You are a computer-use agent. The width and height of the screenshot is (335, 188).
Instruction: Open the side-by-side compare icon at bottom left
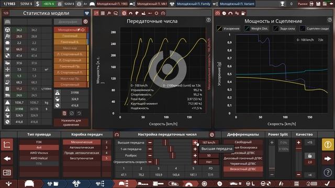7,172
